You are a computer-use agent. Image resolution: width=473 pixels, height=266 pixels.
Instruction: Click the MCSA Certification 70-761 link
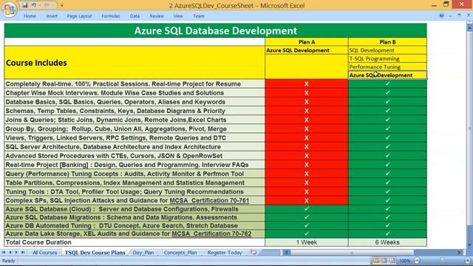click(x=209, y=200)
